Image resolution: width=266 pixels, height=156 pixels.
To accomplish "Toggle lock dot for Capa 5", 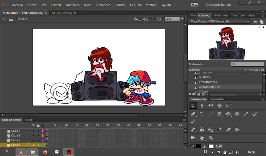I will point(38,145).
